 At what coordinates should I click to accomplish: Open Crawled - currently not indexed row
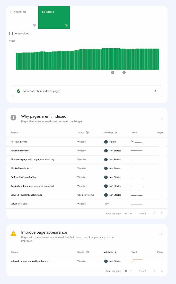pos(87,195)
